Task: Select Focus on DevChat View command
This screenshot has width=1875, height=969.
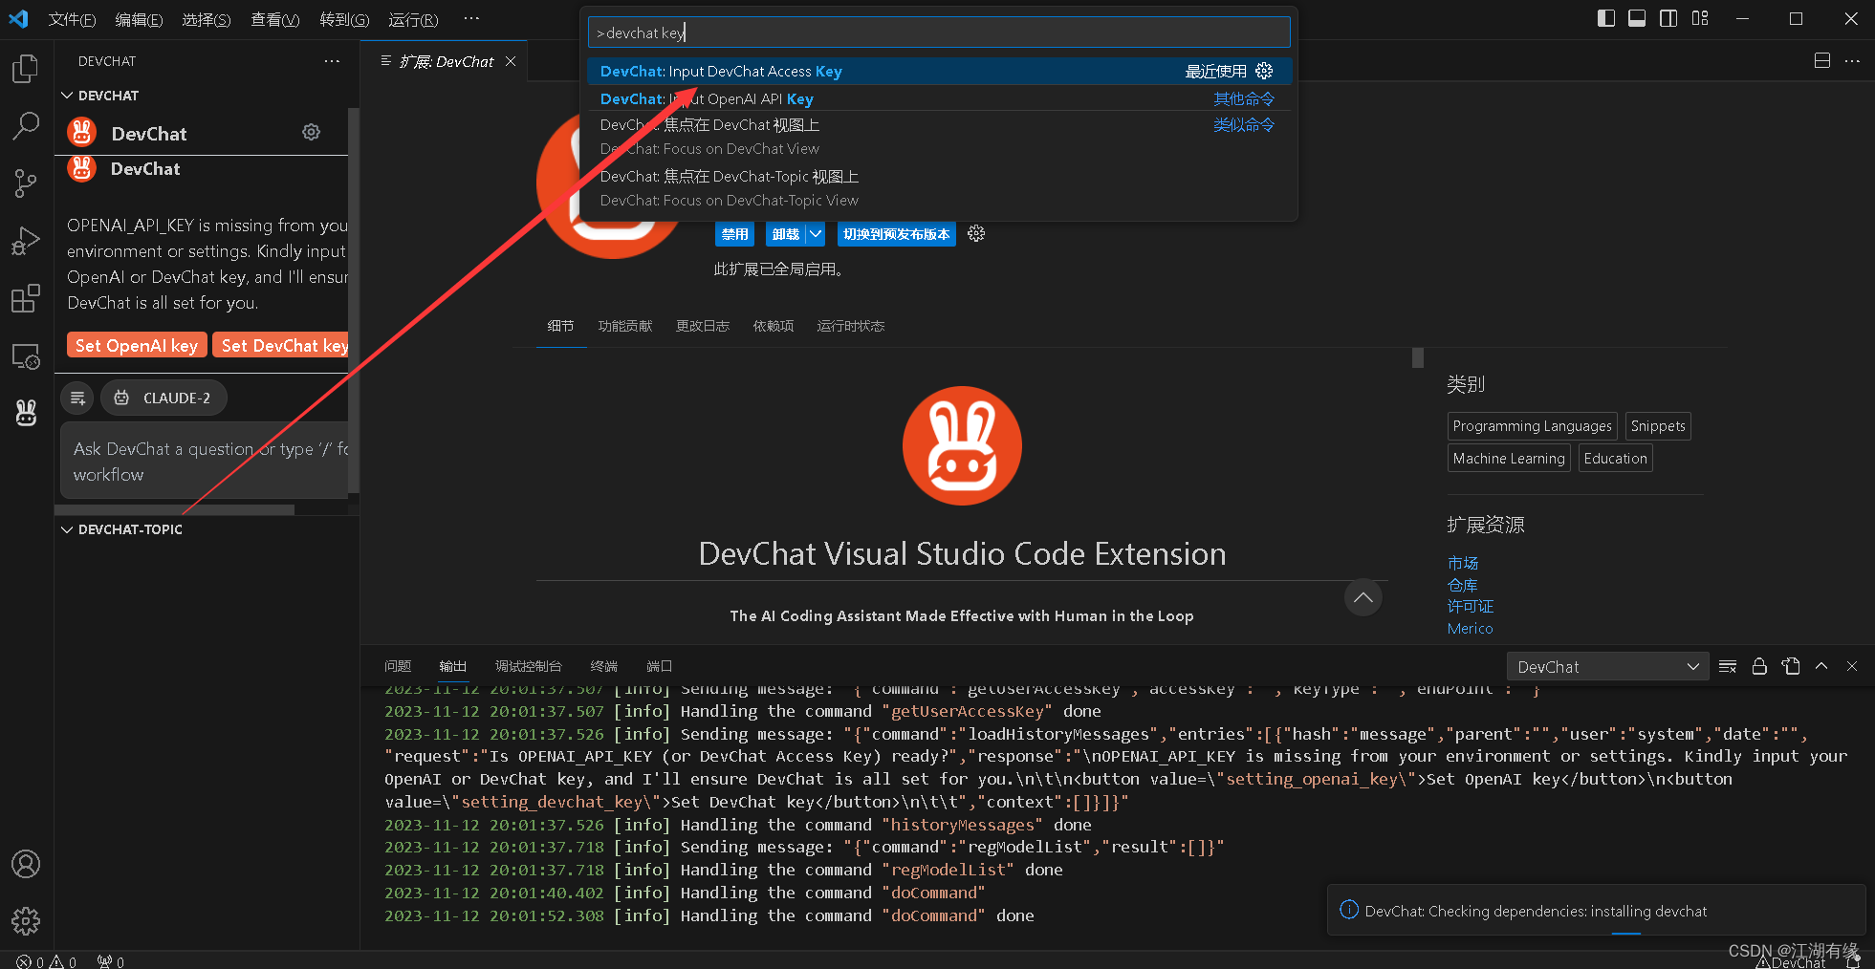Action: pyautogui.click(x=939, y=137)
